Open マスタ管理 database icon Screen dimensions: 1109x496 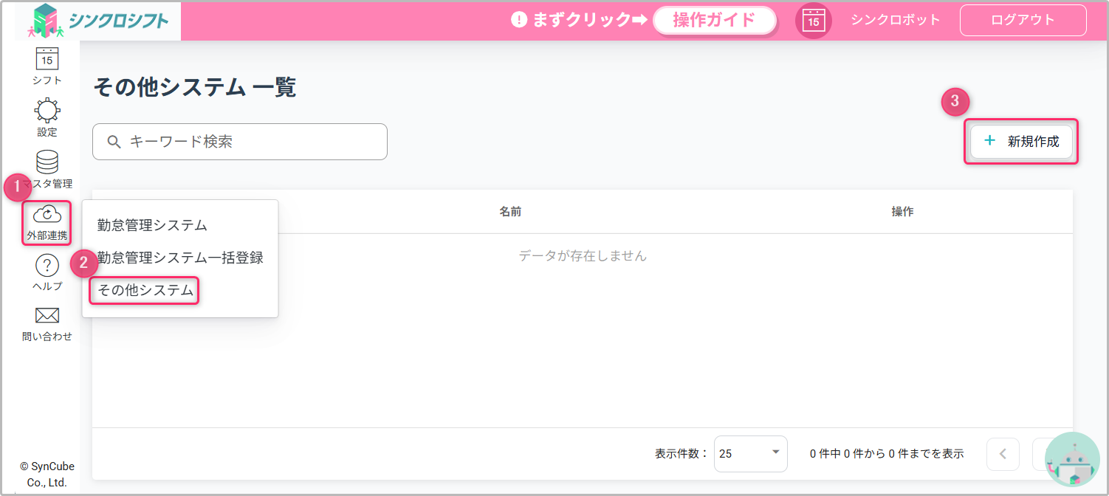pyautogui.click(x=47, y=163)
